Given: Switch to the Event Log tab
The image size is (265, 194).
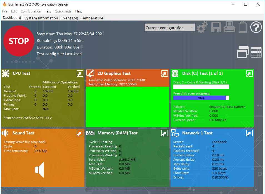Looking at the screenshot, I should (69, 18).
